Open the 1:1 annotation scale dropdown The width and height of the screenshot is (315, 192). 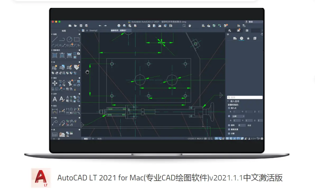tap(253, 138)
